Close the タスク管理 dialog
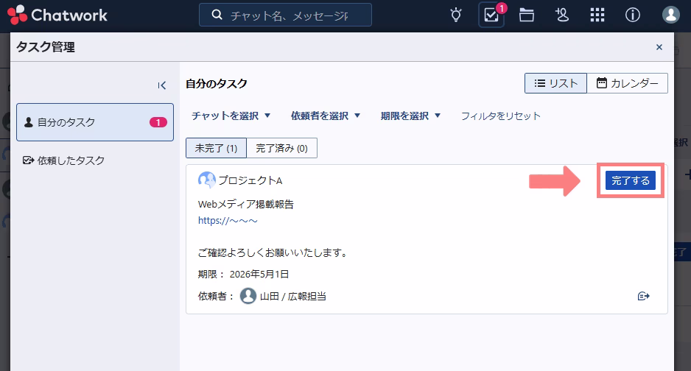 click(x=659, y=47)
